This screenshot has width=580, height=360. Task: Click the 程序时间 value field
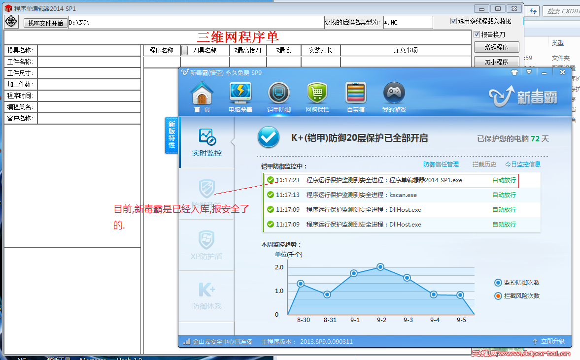point(89,96)
